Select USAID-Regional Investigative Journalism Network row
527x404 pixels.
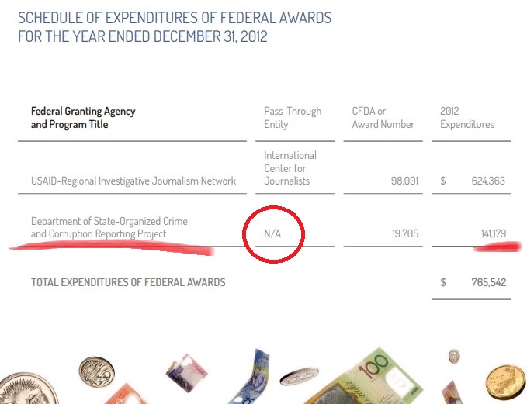133,181
